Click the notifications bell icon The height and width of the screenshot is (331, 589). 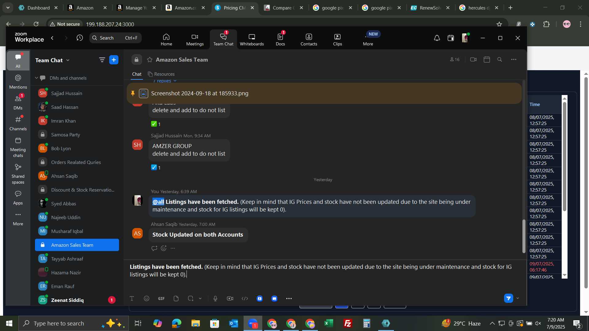437,38
